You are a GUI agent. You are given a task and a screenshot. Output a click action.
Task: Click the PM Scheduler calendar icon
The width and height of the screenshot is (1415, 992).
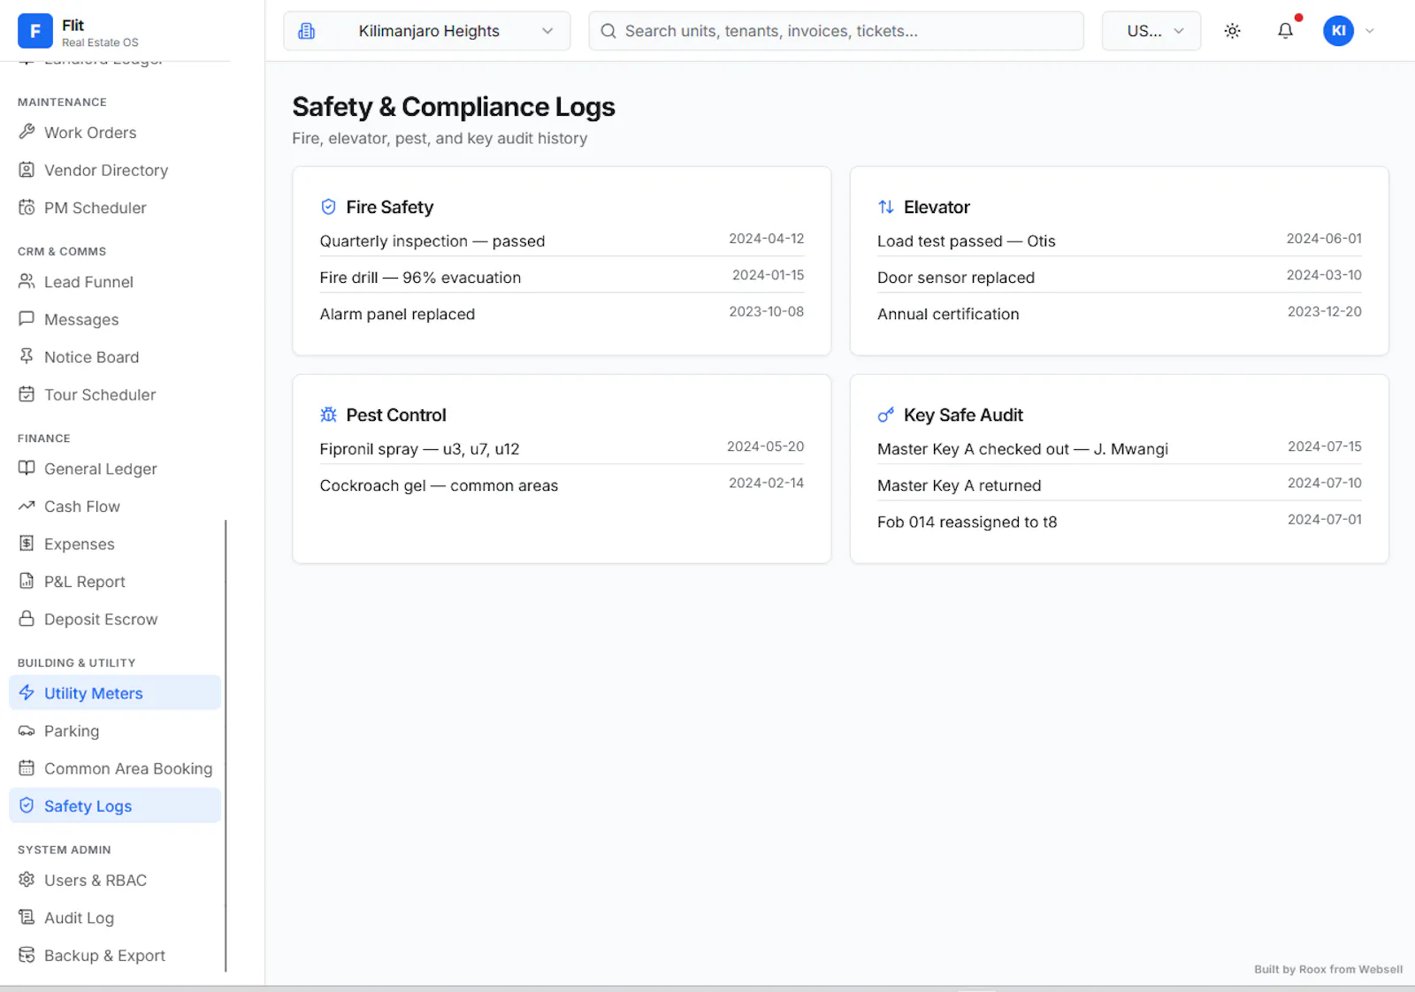(x=27, y=208)
